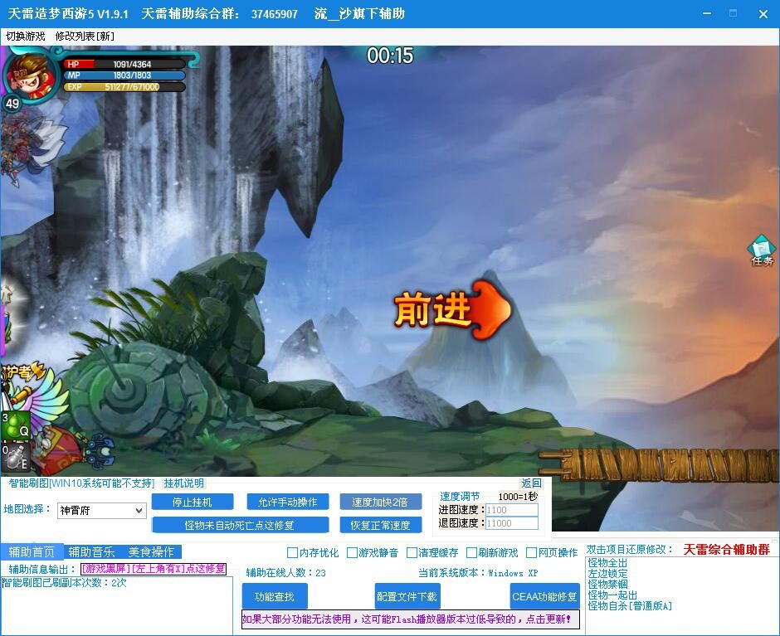Open the 修改列表[新] menu

pyautogui.click(x=85, y=36)
